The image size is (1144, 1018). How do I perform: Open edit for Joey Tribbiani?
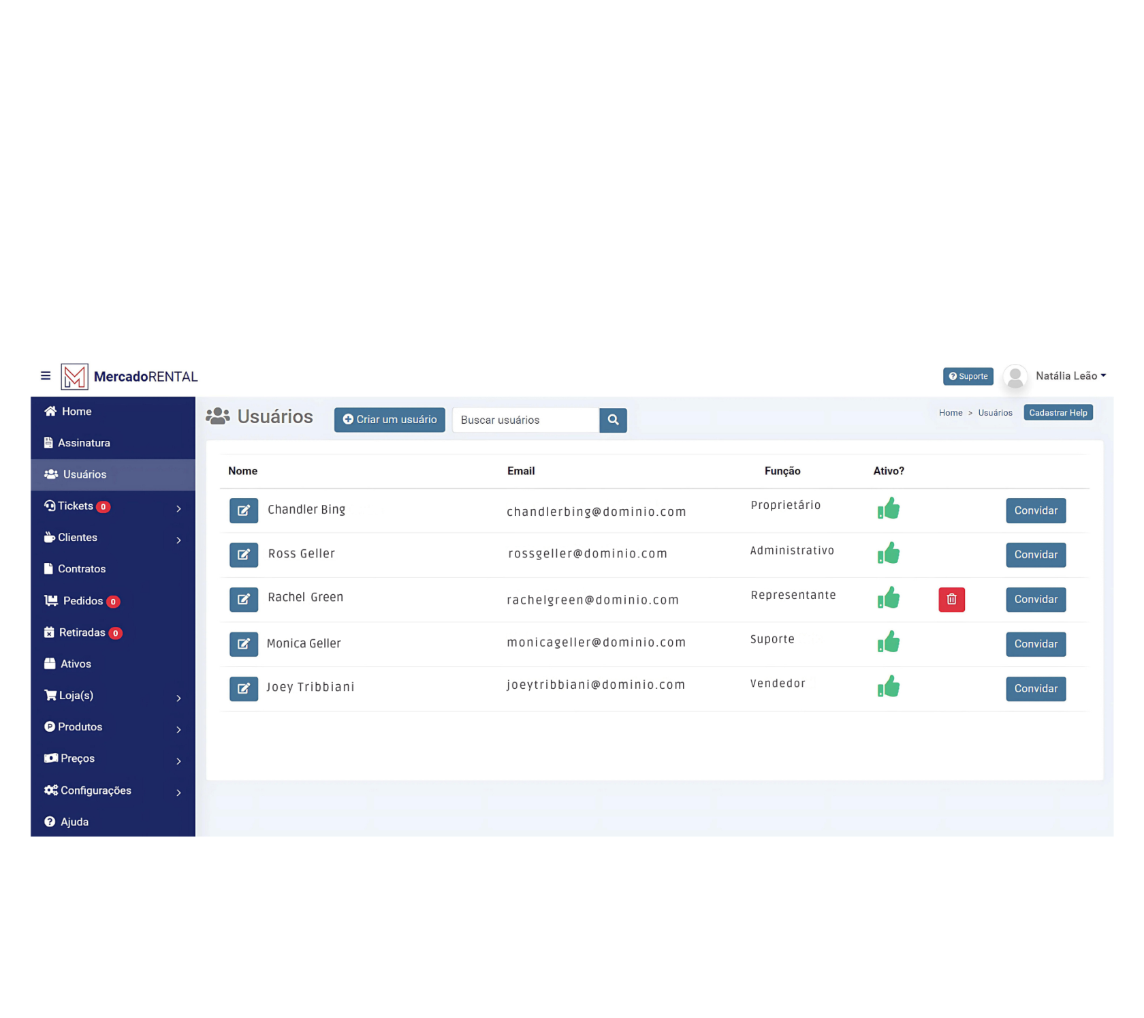243,688
